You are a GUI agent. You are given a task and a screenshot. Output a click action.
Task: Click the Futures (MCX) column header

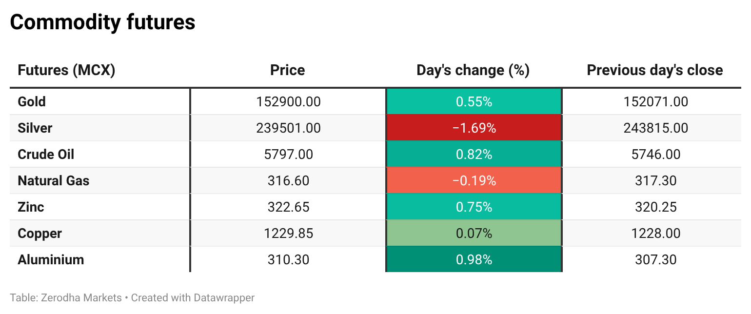tap(66, 70)
